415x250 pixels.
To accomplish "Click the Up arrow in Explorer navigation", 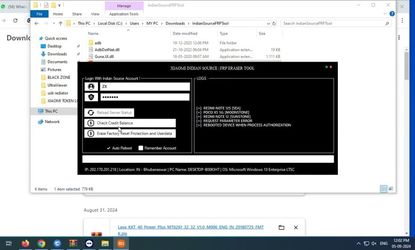I will click(61, 23).
